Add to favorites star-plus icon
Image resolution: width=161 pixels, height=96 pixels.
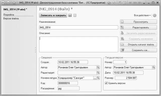pyautogui.click(x=109, y=3)
